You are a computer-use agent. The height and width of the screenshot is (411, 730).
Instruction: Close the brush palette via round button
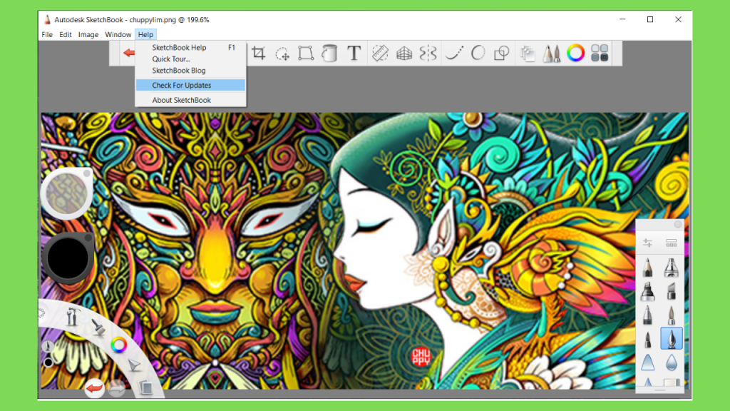678,225
